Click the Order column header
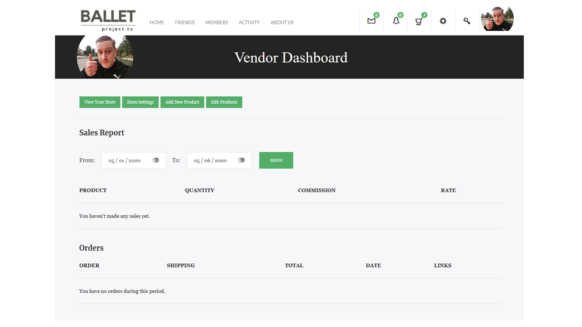This screenshot has height=327, width=582. click(89, 265)
